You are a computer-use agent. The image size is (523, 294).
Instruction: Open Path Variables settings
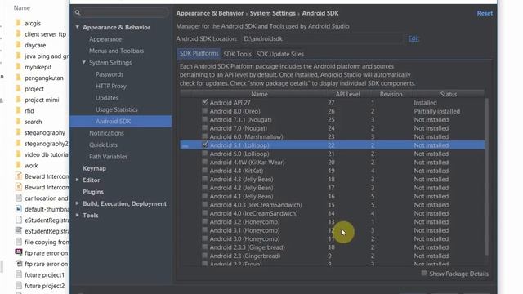tap(108, 156)
